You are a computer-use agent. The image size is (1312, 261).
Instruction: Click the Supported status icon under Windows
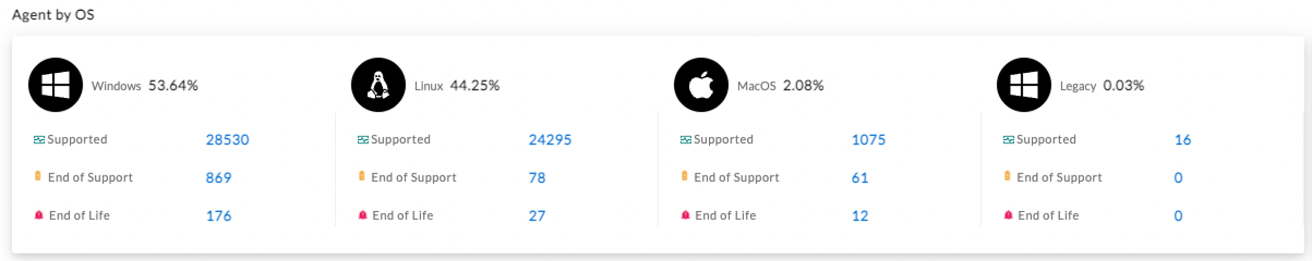tap(39, 140)
